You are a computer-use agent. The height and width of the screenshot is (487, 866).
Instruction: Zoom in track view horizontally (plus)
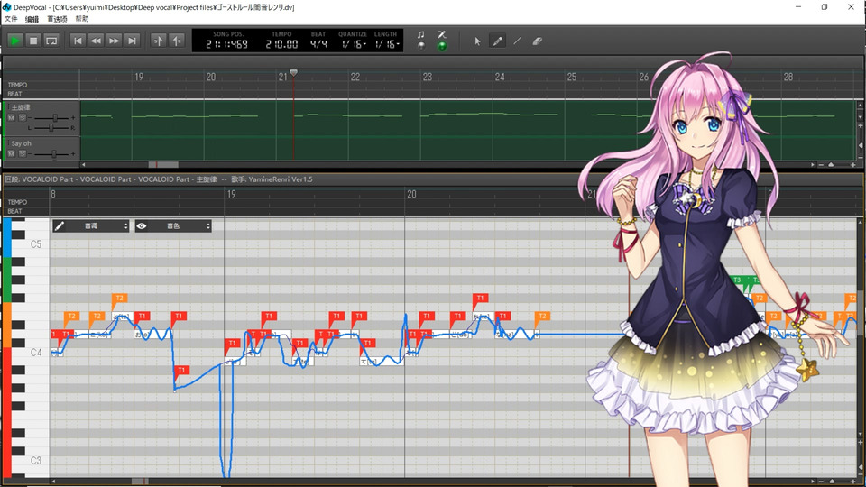(x=852, y=164)
